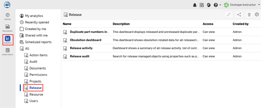
Task: Sort by the Name column header
Action: coord(67,24)
